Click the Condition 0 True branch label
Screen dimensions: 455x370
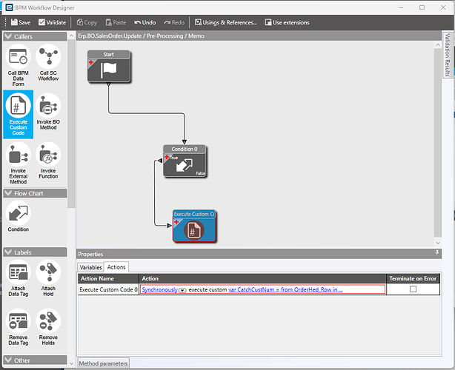click(x=174, y=158)
